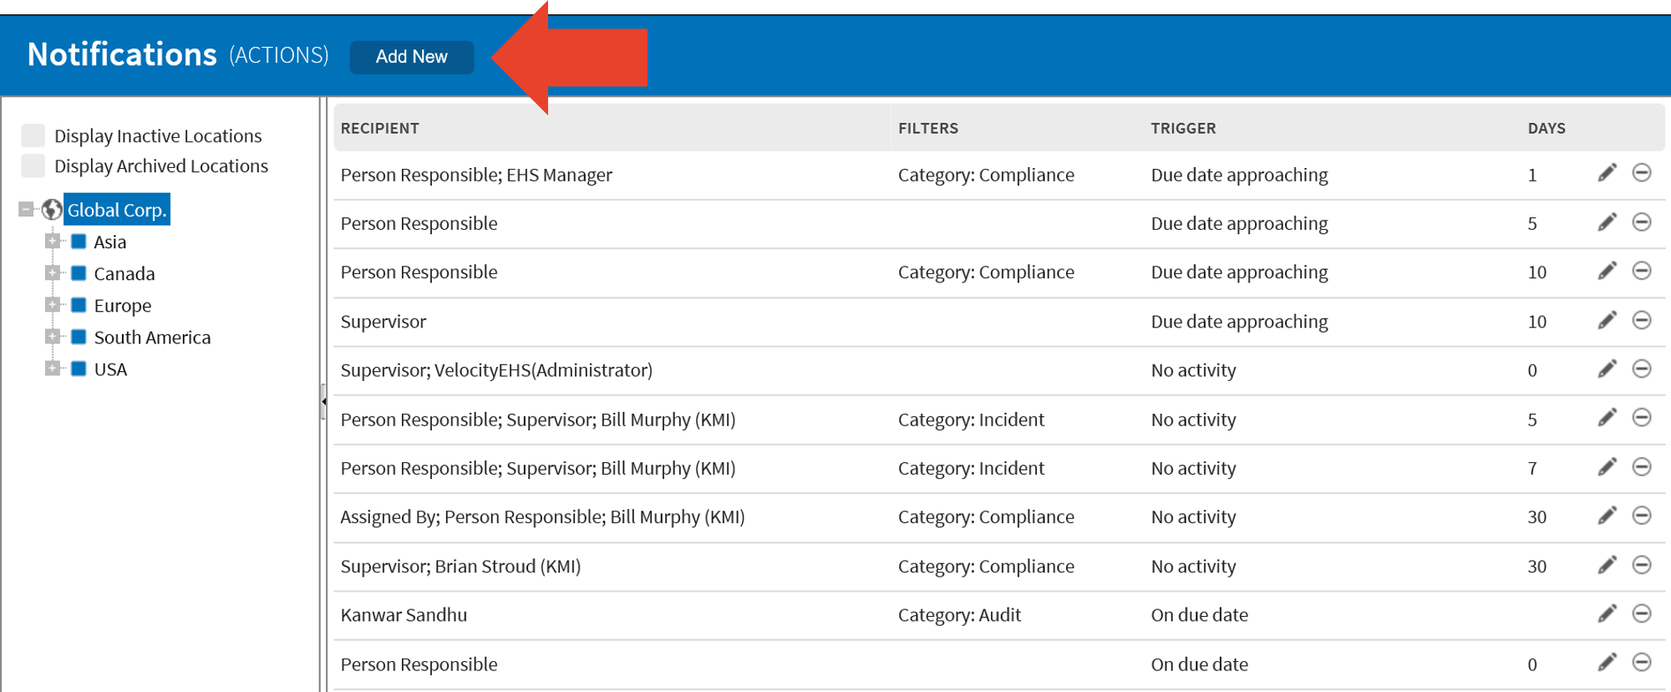Edit the Incident no activity 7-day notification
Viewport: 1671px width, 692px height.
[x=1608, y=466]
